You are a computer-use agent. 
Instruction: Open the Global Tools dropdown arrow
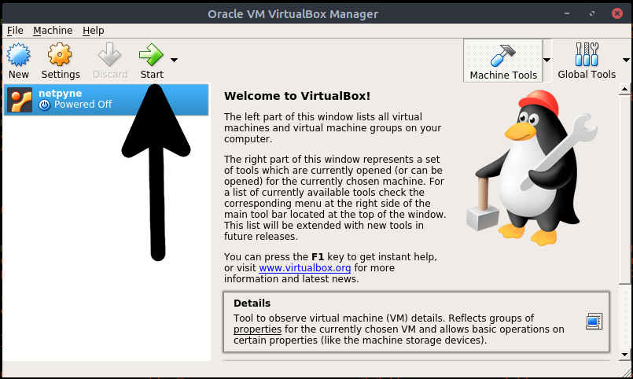626,60
